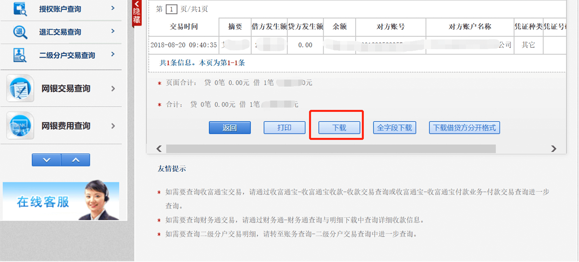The height and width of the screenshot is (262, 579).
Task: Click the red 隐藏 sidebar collapse tab
Action: (137, 13)
